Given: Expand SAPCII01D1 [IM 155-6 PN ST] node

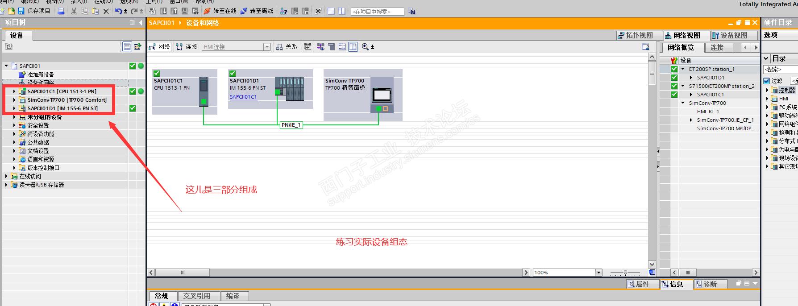Looking at the screenshot, I should 14,108.
